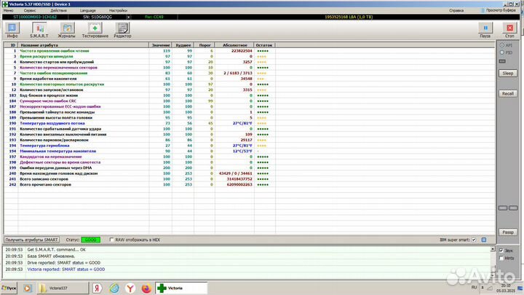Image resolution: width=524 pixels, height=295 pixels.
Task: Open the Действия menu
Action: pyautogui.click(x=58, y=10)
